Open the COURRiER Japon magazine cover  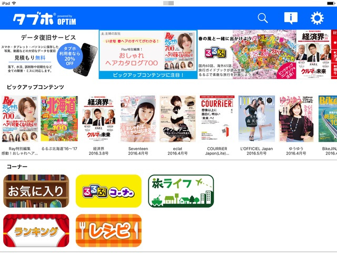click(x=217, y=119)
